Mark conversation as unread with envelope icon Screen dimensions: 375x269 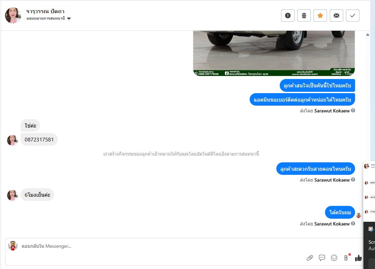[336, 16]
